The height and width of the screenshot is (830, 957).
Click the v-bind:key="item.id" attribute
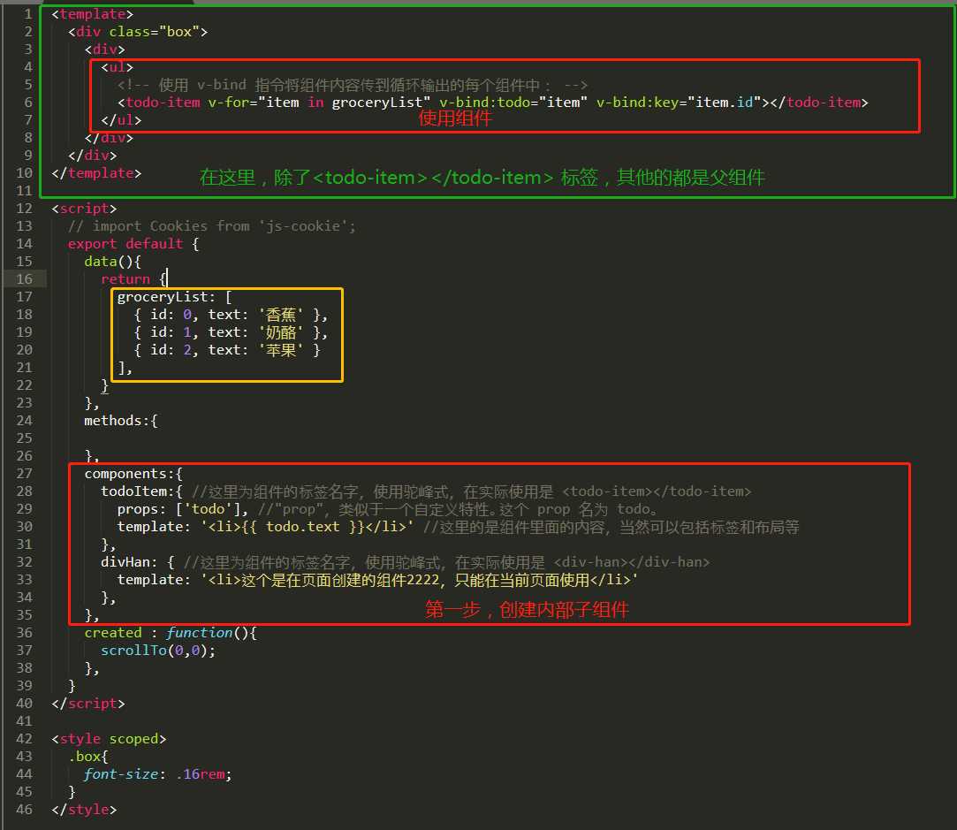[679, 103]
